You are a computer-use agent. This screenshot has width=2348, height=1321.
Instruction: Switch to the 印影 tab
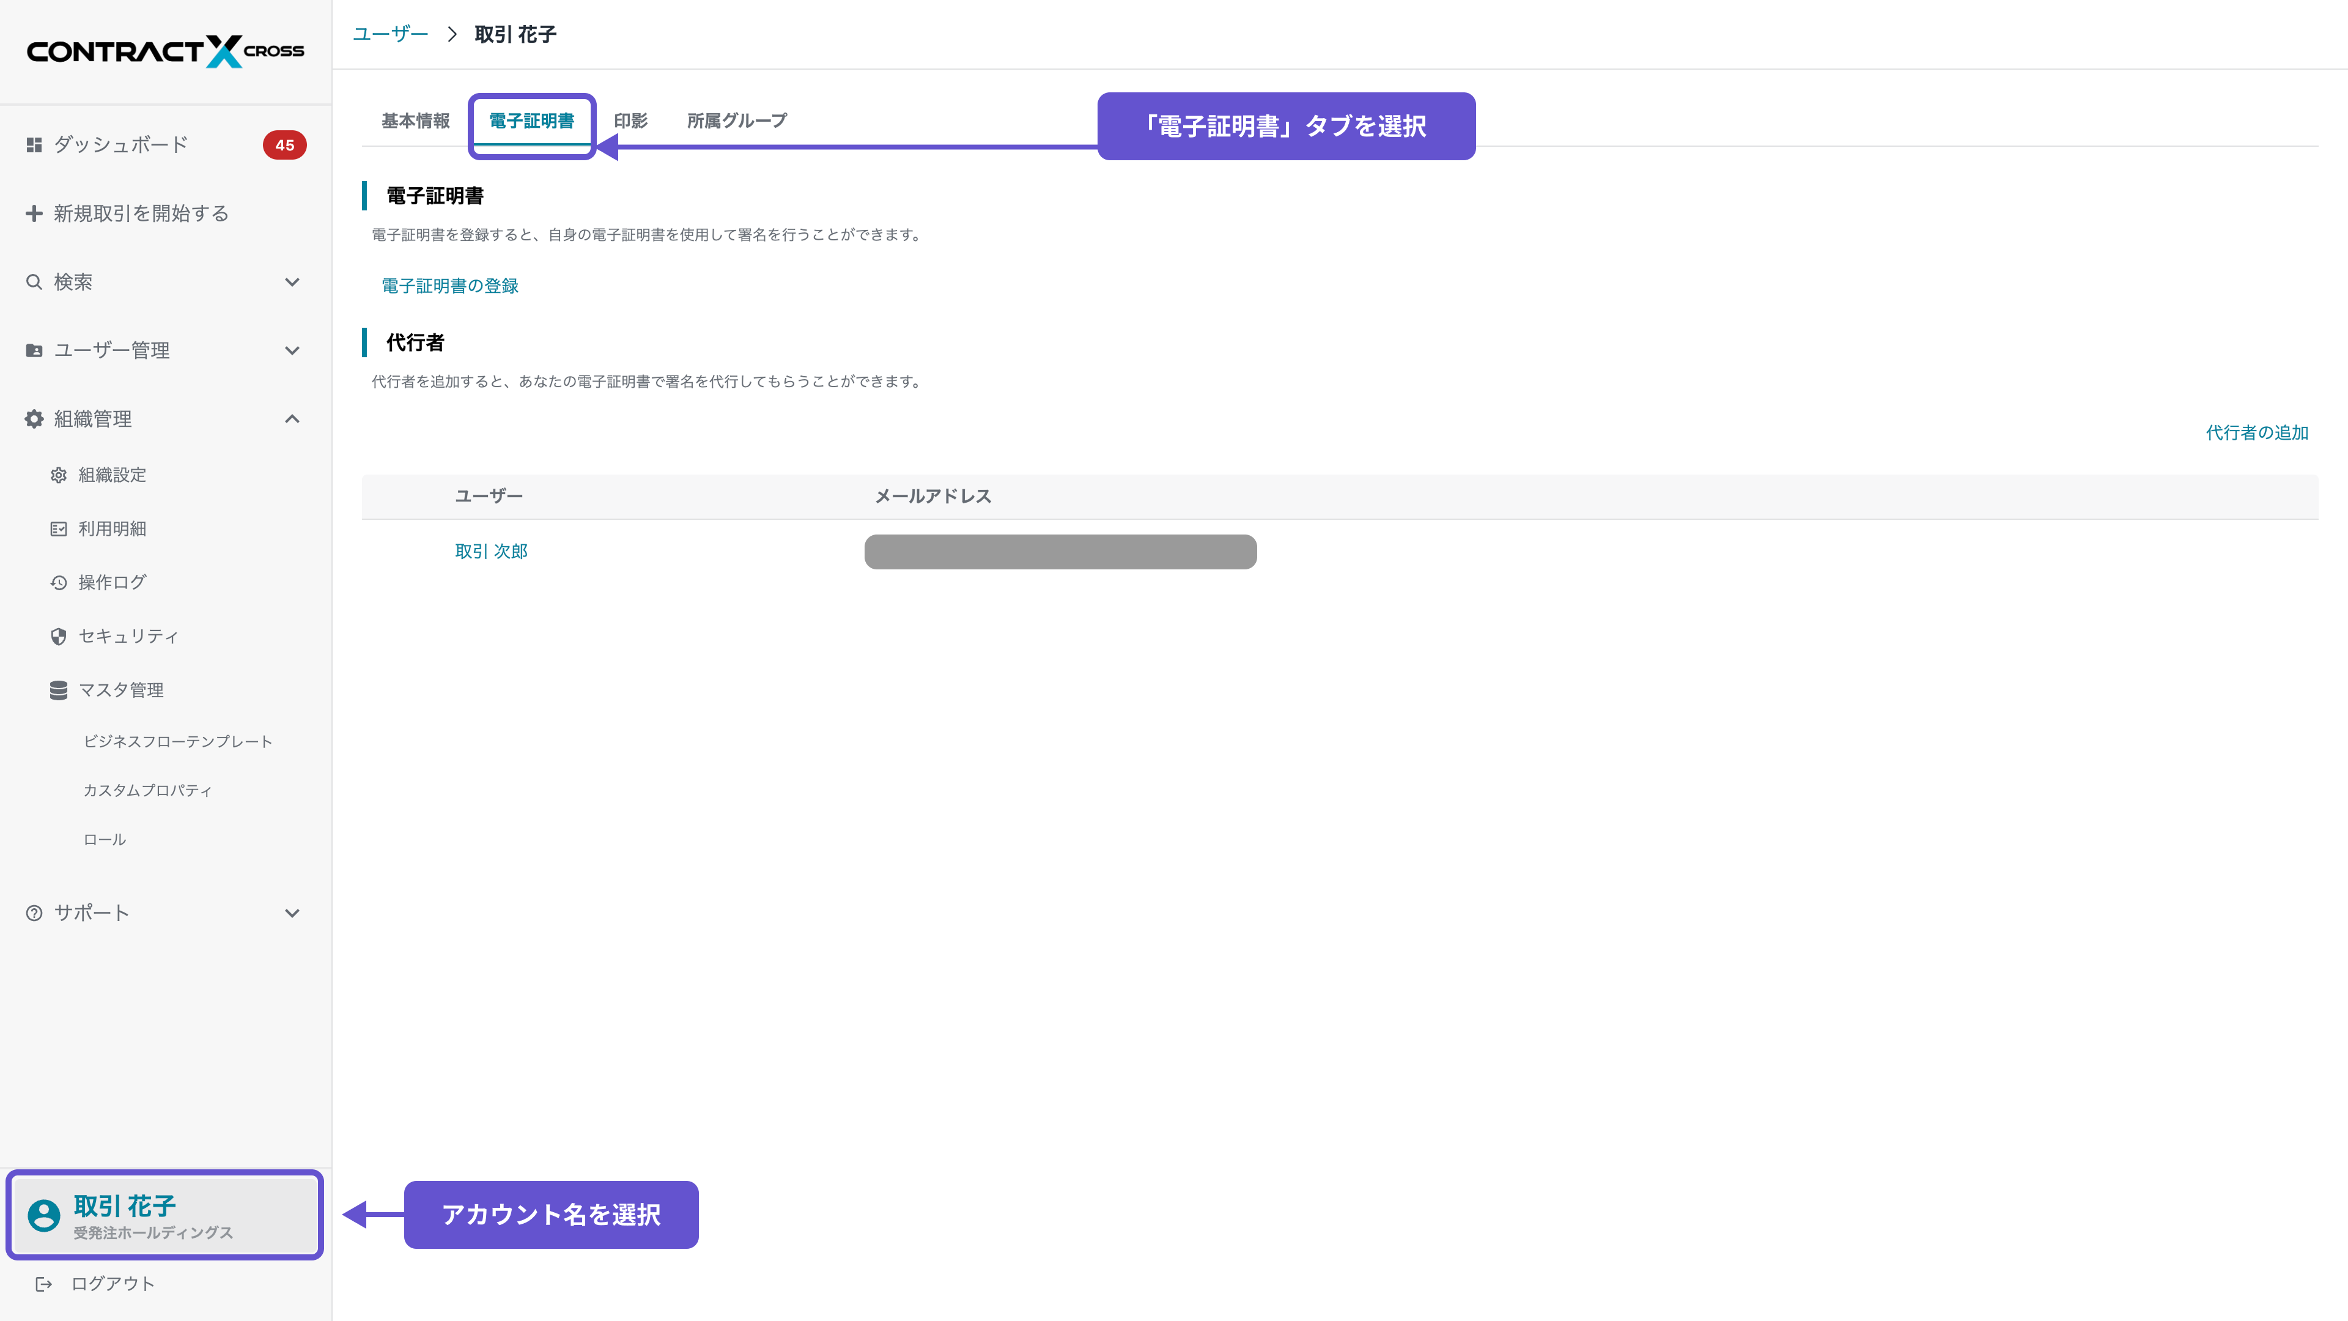point(630,121)
